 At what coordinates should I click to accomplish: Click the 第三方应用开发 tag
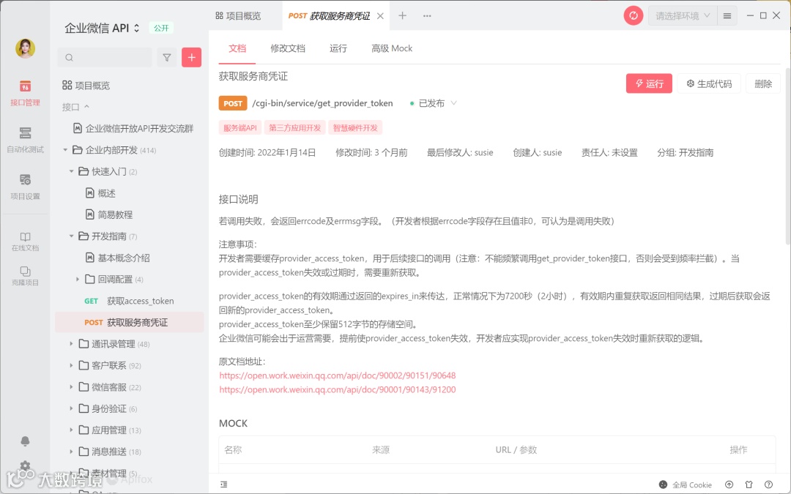coord(294,127)
